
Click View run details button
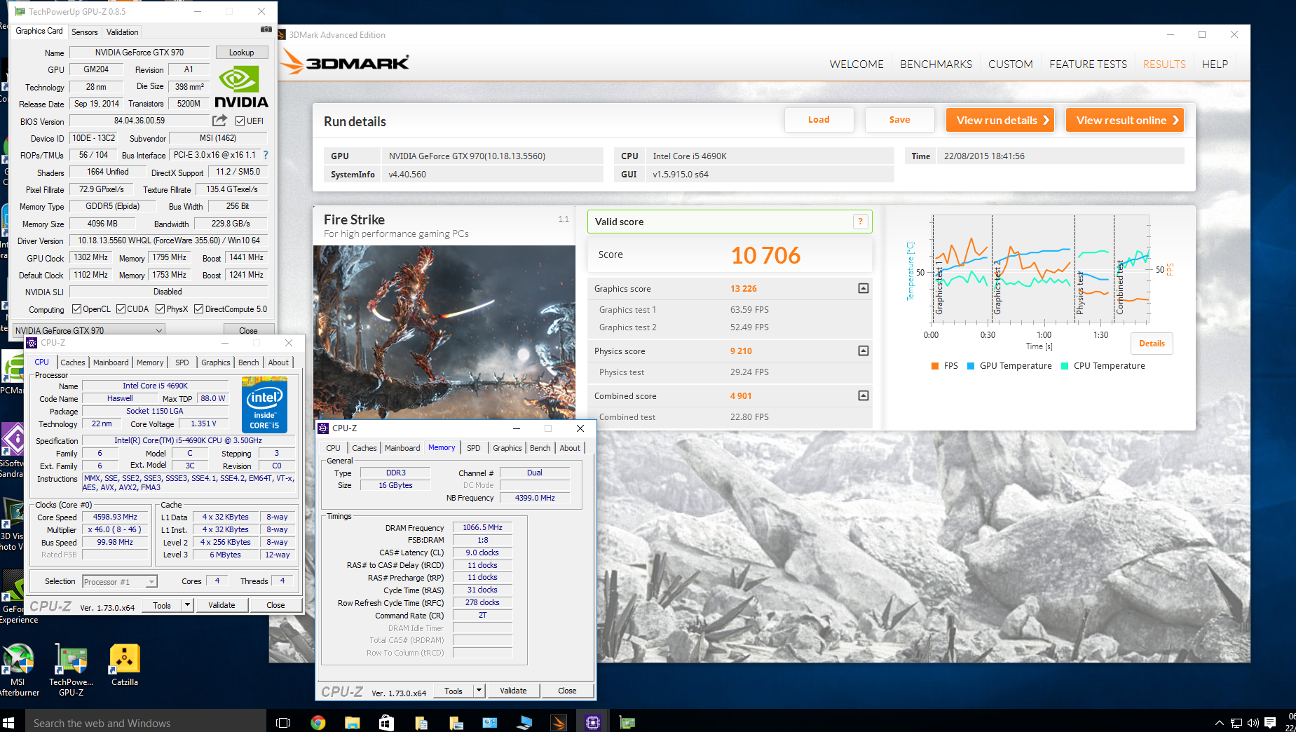1001,120
